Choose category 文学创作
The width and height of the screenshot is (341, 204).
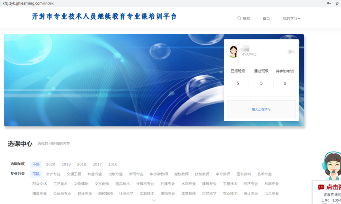pyautogui.click(x=102, y=184)
